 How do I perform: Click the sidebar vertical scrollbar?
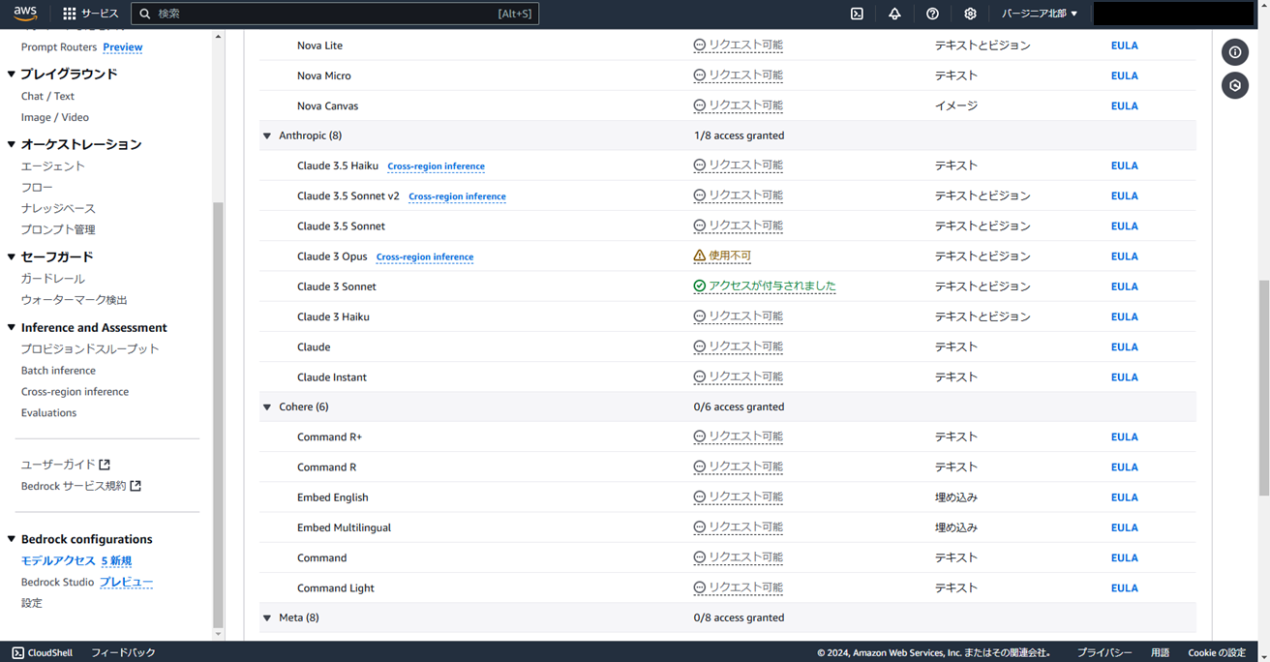pyautogui.click(x=218, y=416)
